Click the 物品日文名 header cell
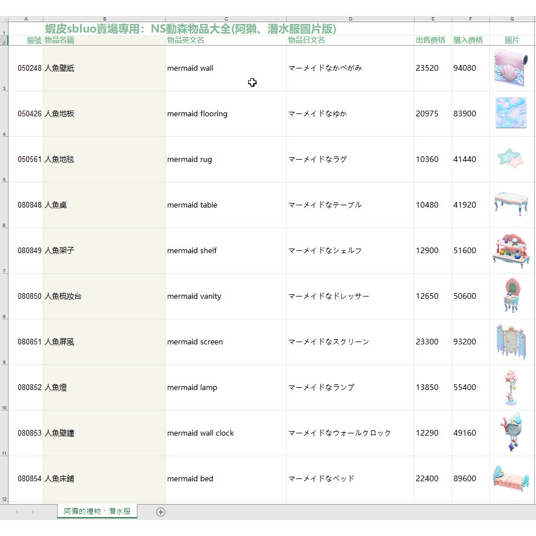Image resolution: width=536 pixels, height=536 pixels. pos(350,40)
